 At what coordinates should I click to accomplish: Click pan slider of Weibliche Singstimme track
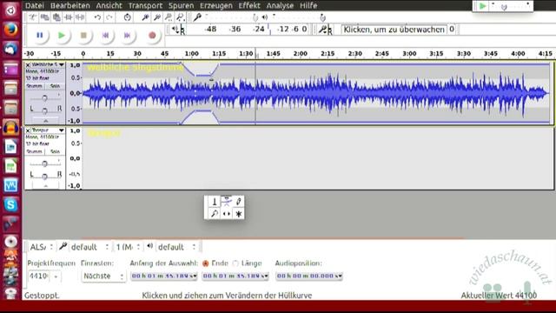(44, 110)
